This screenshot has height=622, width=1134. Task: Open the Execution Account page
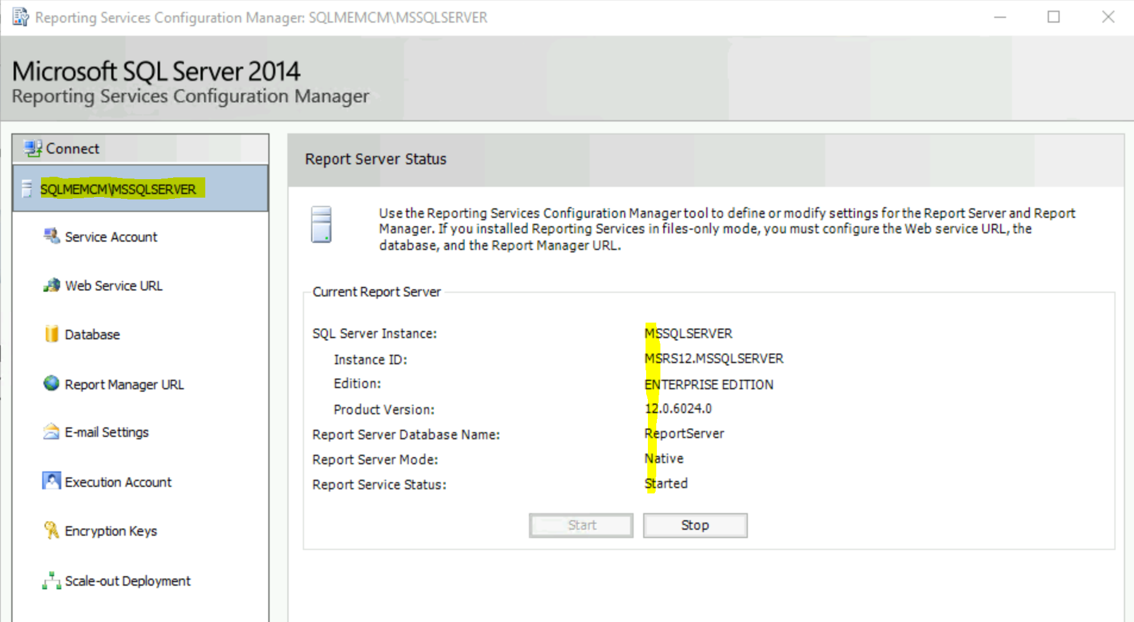(118, 482)
